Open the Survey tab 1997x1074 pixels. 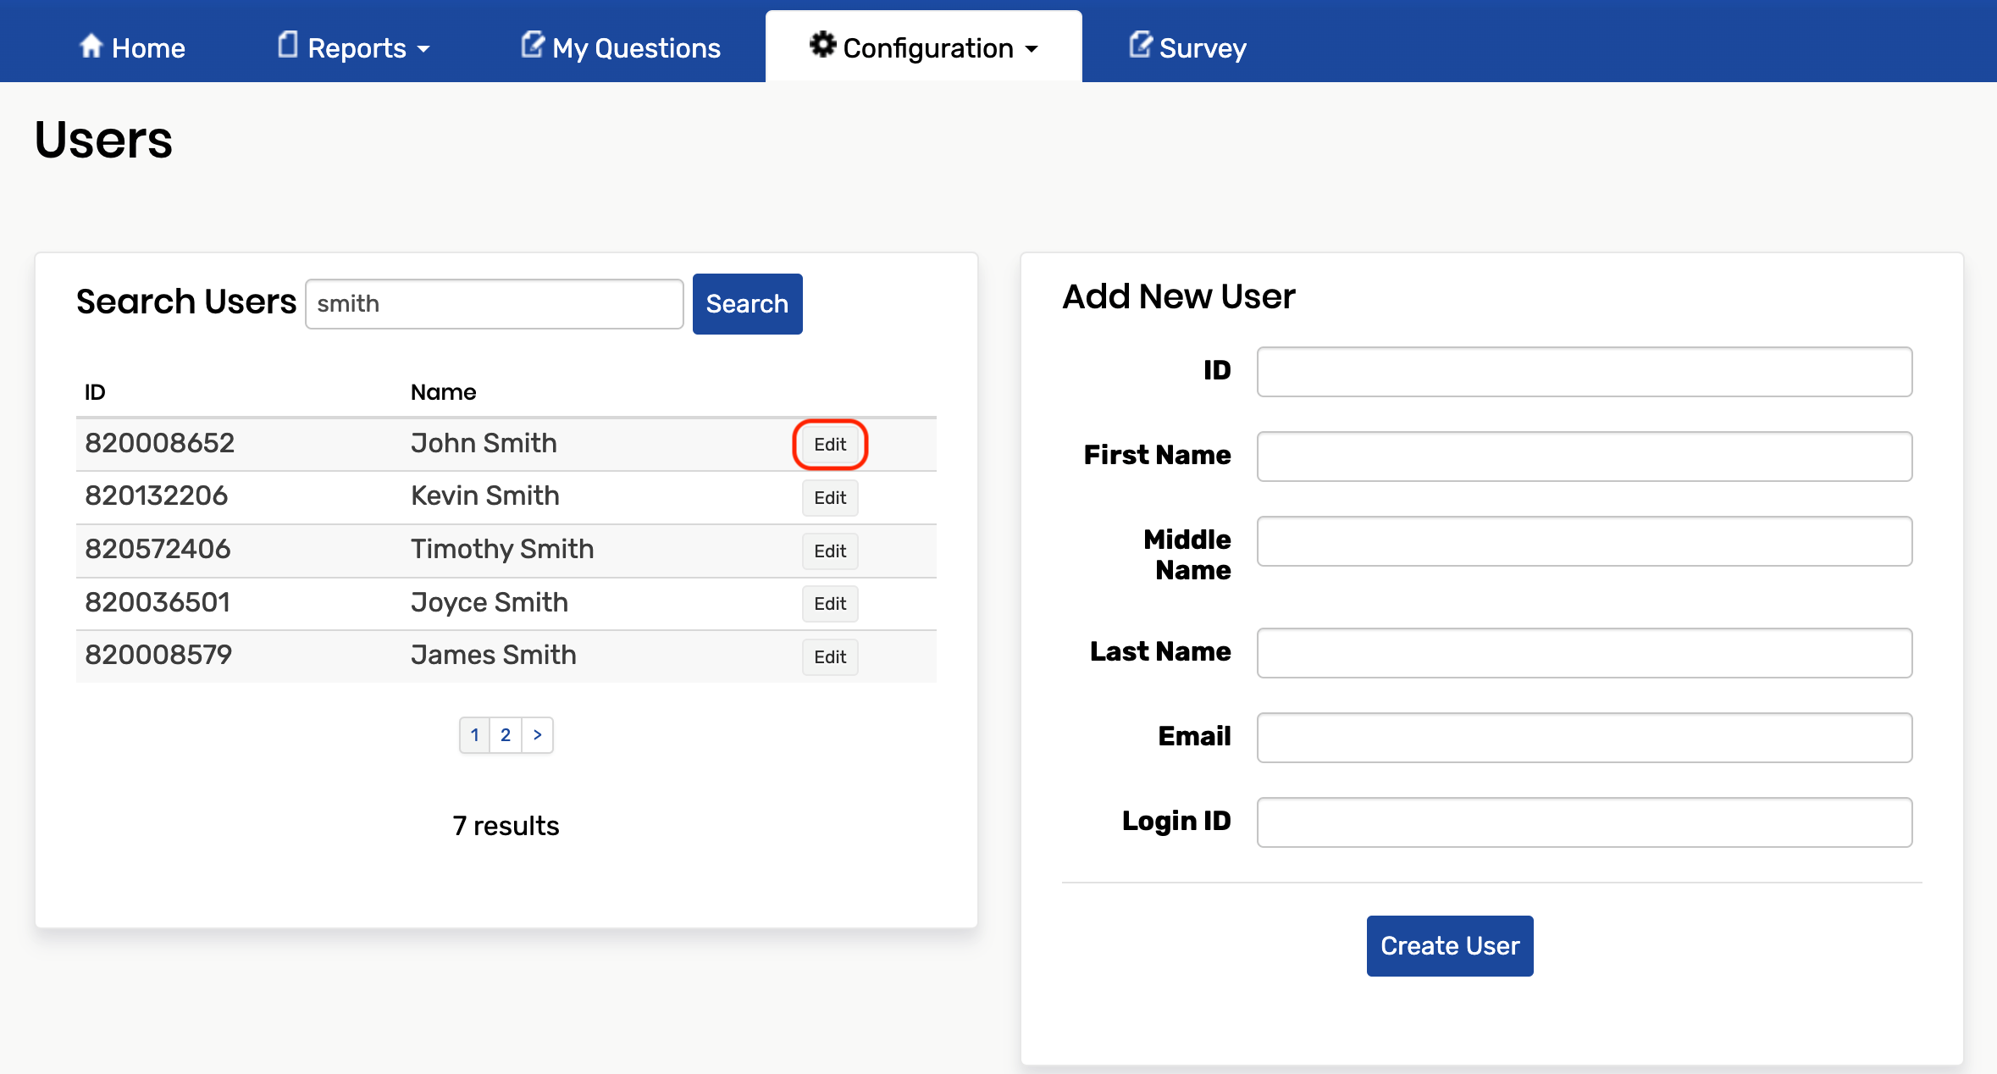[1202, 48]
